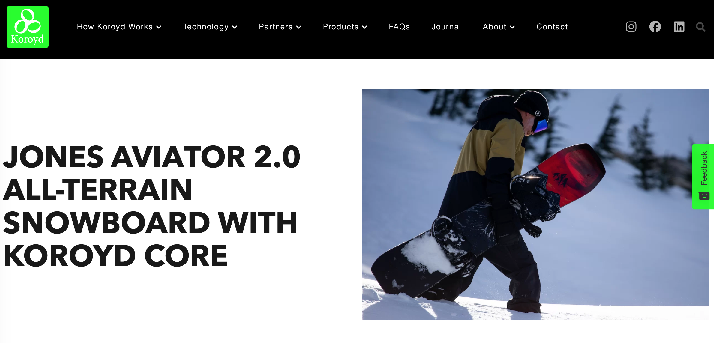
Task: Go home via green Koroyd logo
Action: pyautogui.click(x=28, y=27)
